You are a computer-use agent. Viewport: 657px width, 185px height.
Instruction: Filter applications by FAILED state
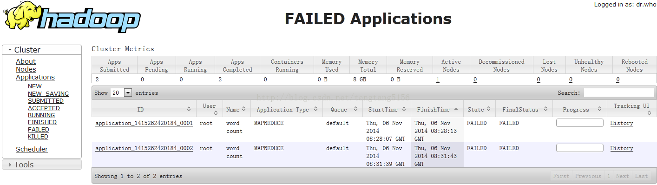click(x=39, y=130)
